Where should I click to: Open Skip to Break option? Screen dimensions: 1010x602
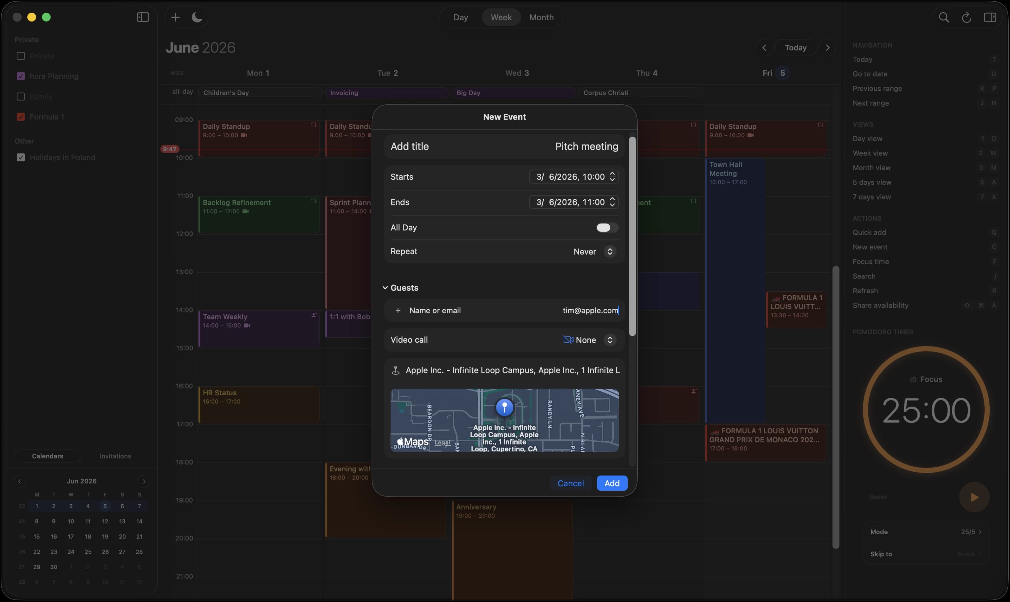pos(926,554)
